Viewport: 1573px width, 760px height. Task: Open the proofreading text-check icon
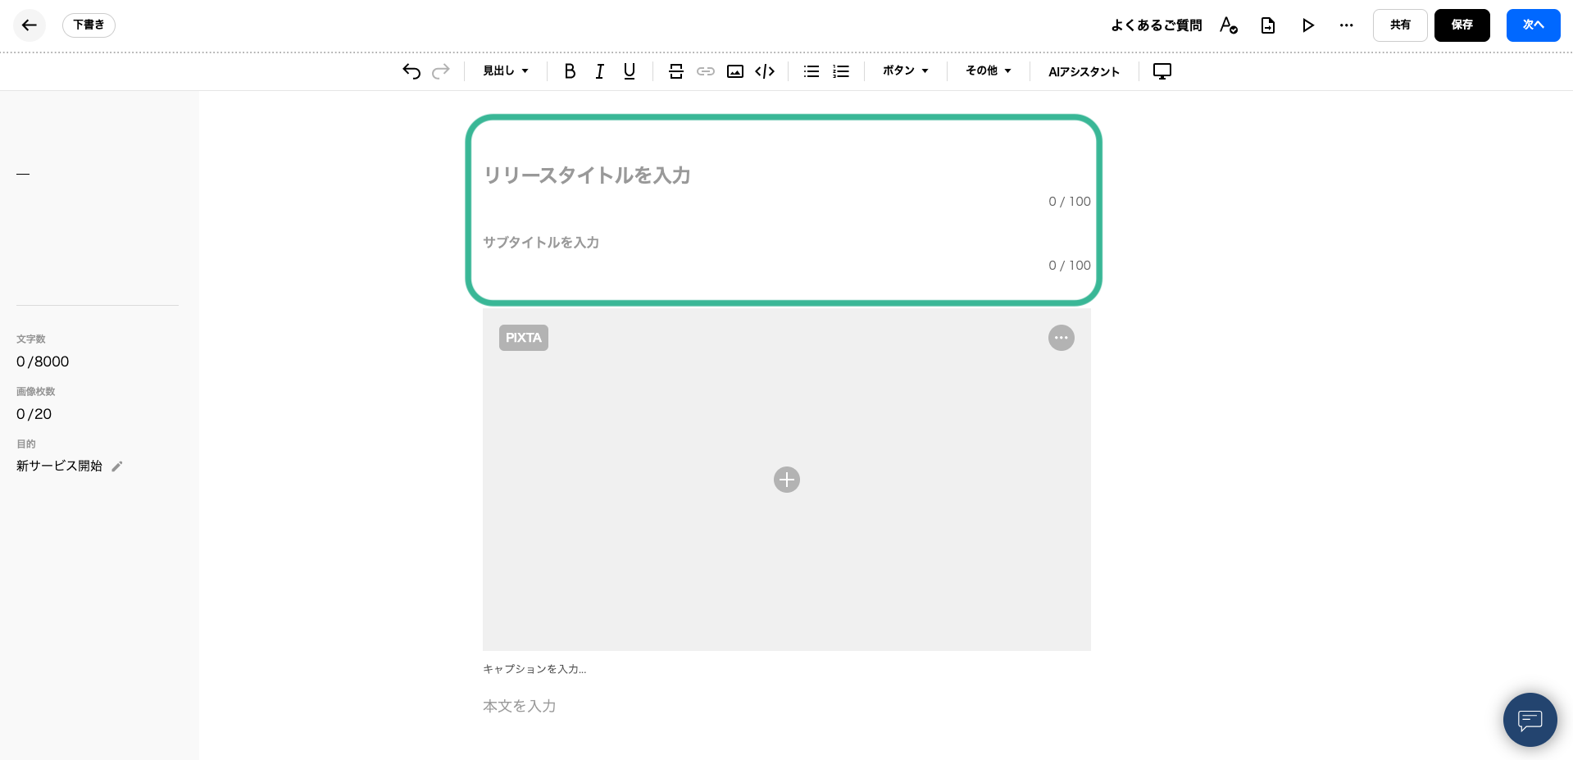click(x=1228, y=25)
